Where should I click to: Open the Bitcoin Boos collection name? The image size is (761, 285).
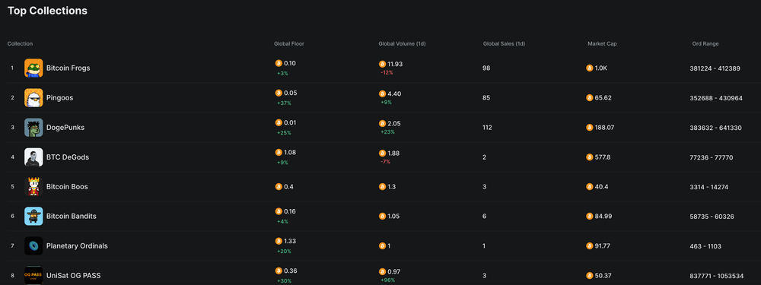point(67,187)
